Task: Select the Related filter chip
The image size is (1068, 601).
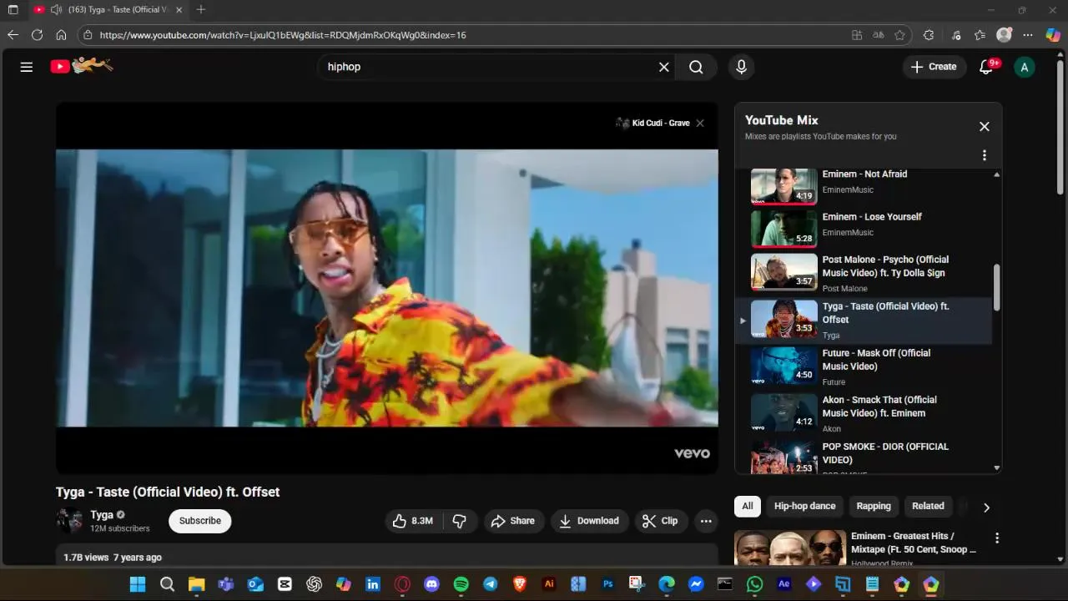Action: [x=928, y=506]
